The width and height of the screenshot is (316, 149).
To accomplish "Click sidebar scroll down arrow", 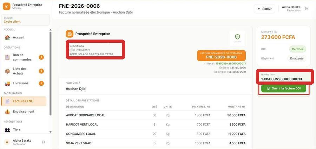I will pos(50,132).
